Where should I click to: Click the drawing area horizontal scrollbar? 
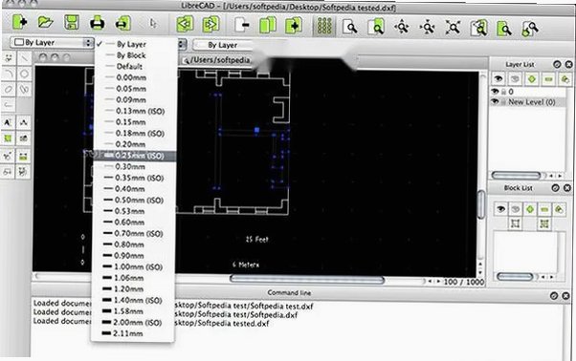click(x=307, y=280)
